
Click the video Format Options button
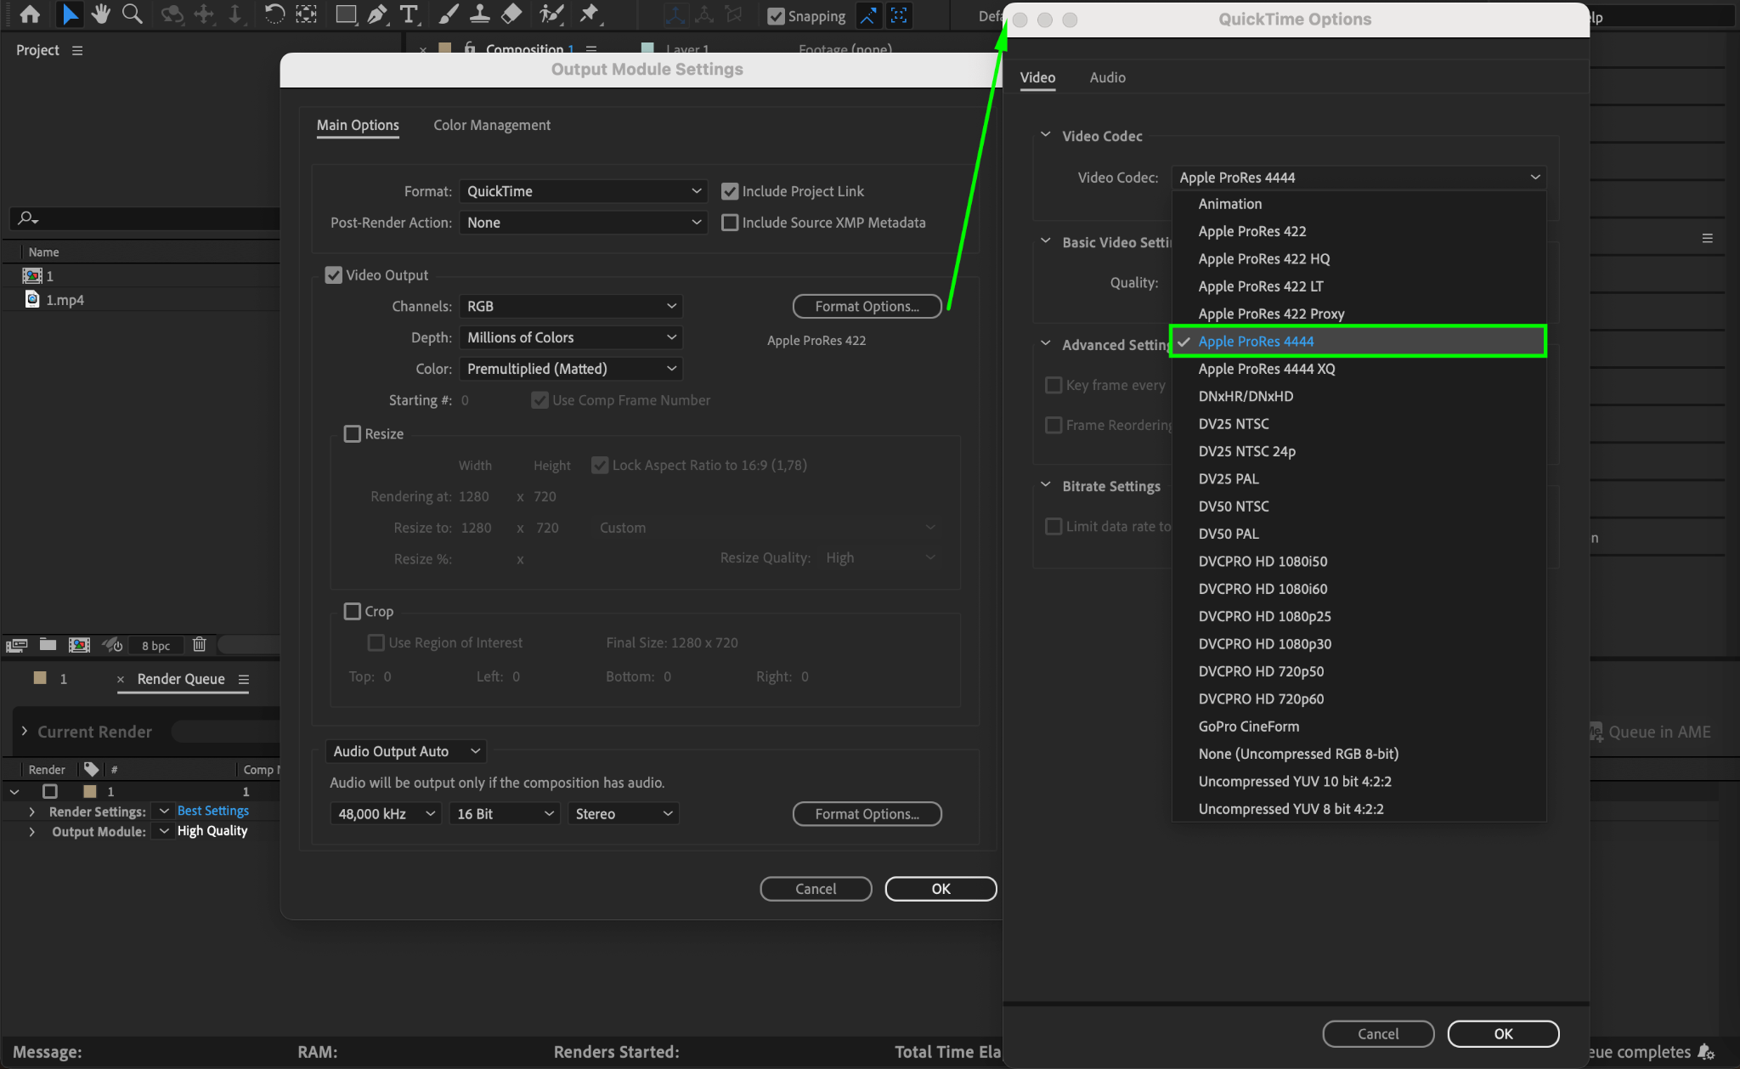[x=867, y=306]
